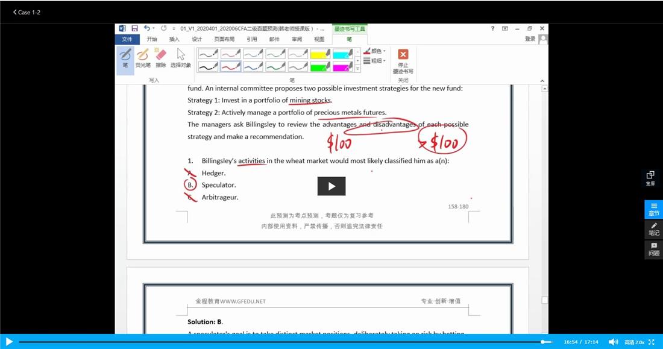The height and width of the screenshot is (349, 663).
Task: Click the Word application icon in title bar
Action: (122, 28)
